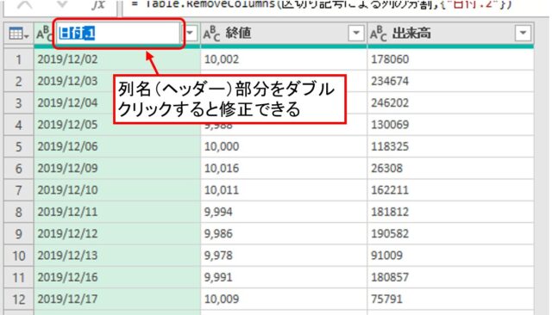Click the date cell 2019/12/13

coord(117,256)
